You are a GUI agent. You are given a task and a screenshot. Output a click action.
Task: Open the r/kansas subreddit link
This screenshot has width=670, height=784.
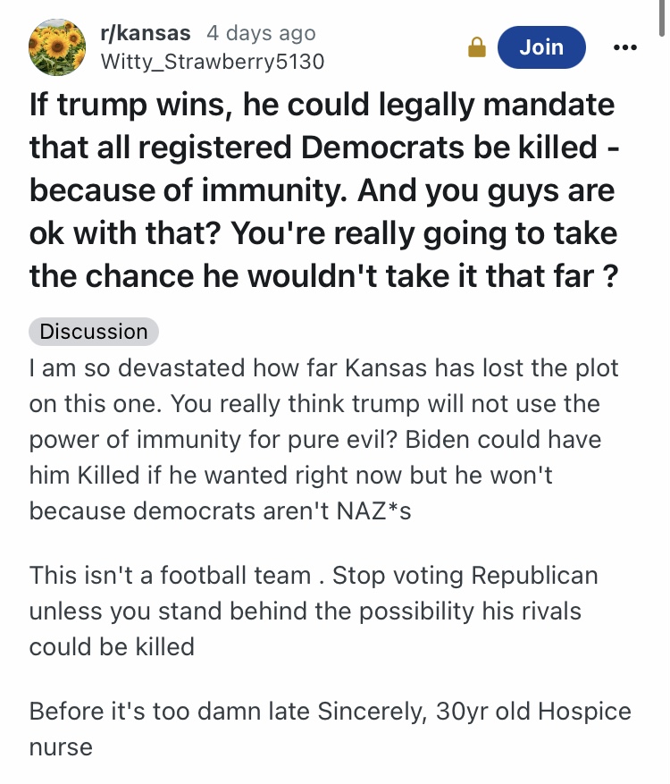click(146, 33)
